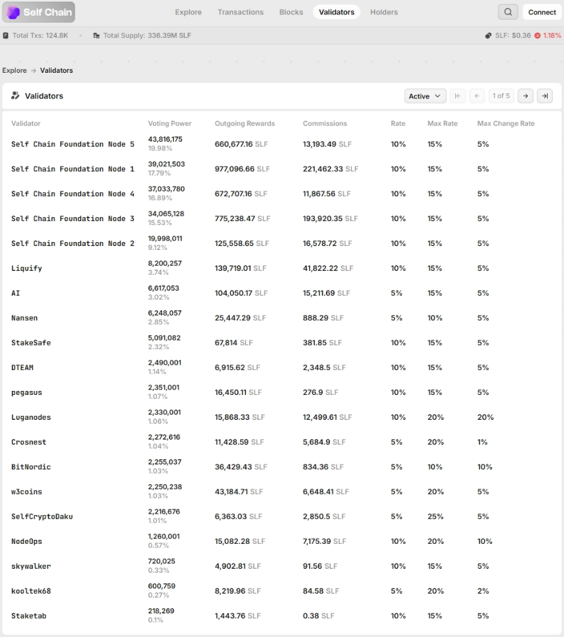The height and width of the screenshot is (637, 564).
Task: Open the search icon button
Action: point(508,12)
